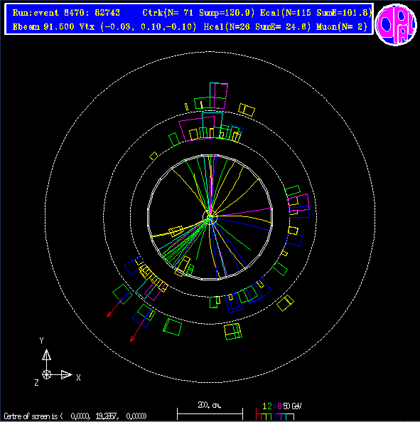
Task: Click the Run:event 8470 header text
Action: pyautogui.click(x=66, y=13)
